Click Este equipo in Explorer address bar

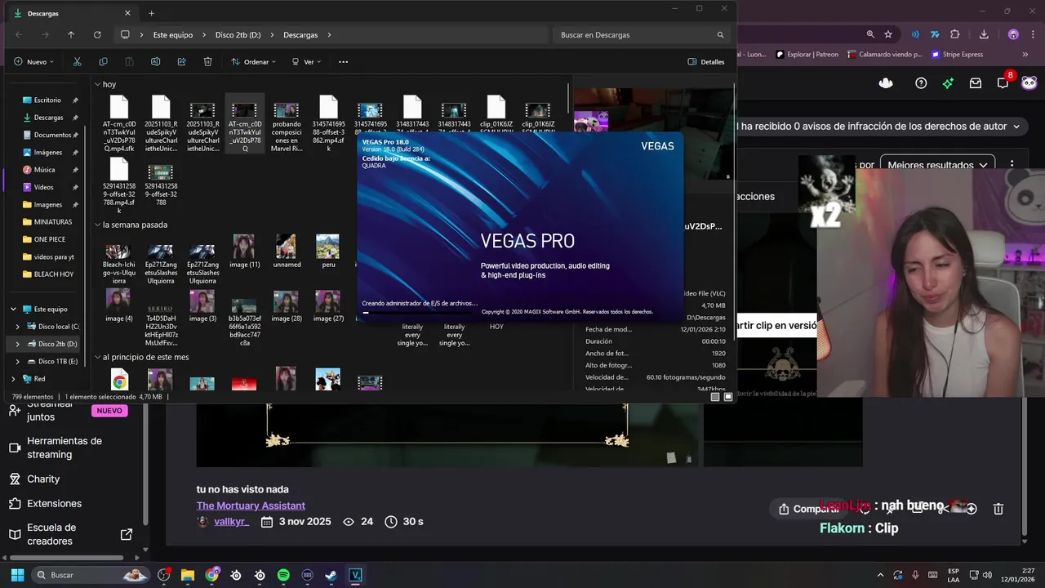(173, 35)
